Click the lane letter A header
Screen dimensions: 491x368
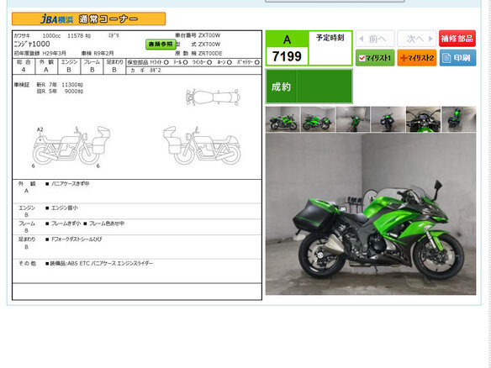pyautogui.click(x=288, y=39)
